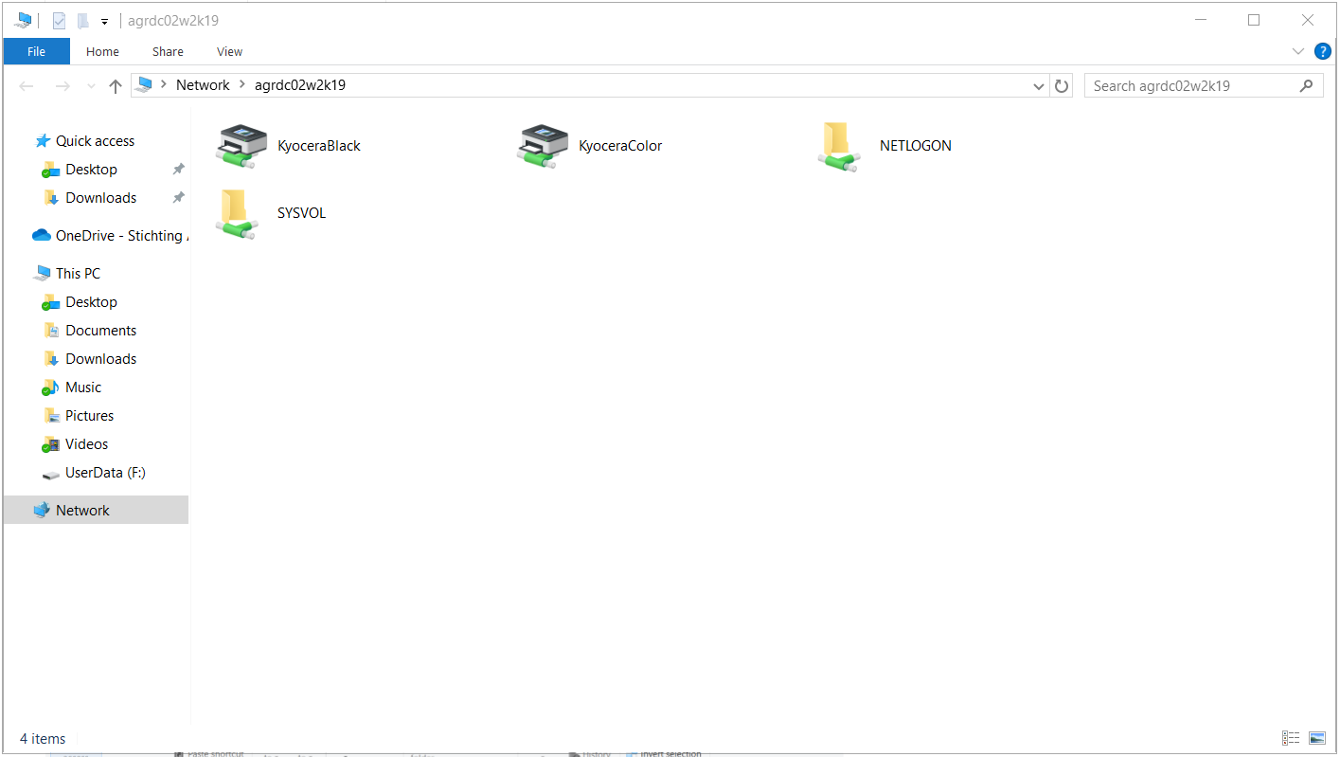This screenshot has height=757, width=1340.
Task: Open the address bar history dropdown
Action: pos(1039,86)
